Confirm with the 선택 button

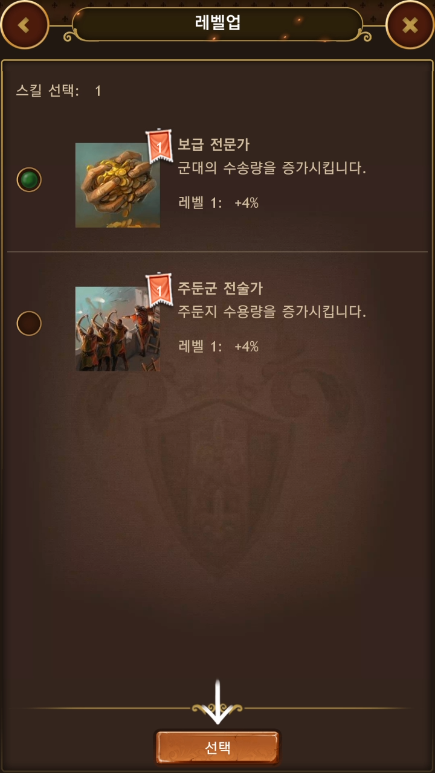[218, 748]
